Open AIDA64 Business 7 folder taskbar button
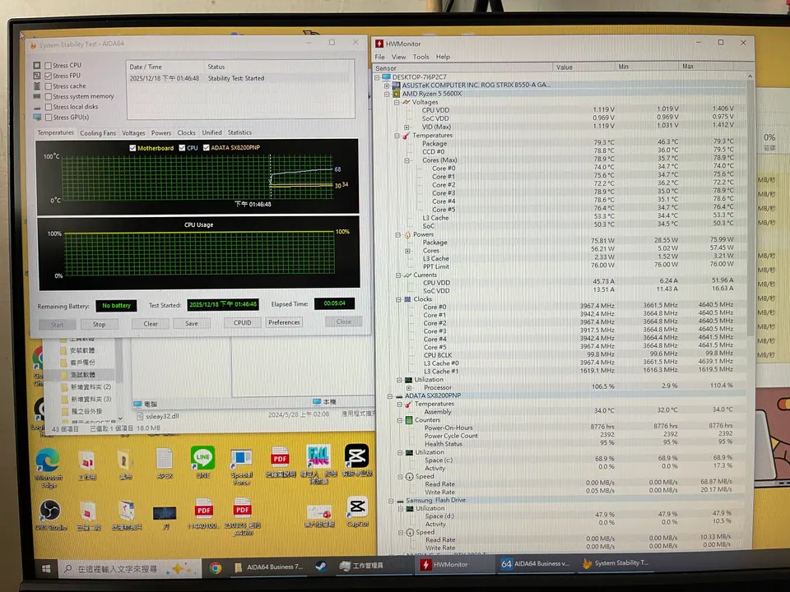The image size is (790, 592). [x=269, y=567]
